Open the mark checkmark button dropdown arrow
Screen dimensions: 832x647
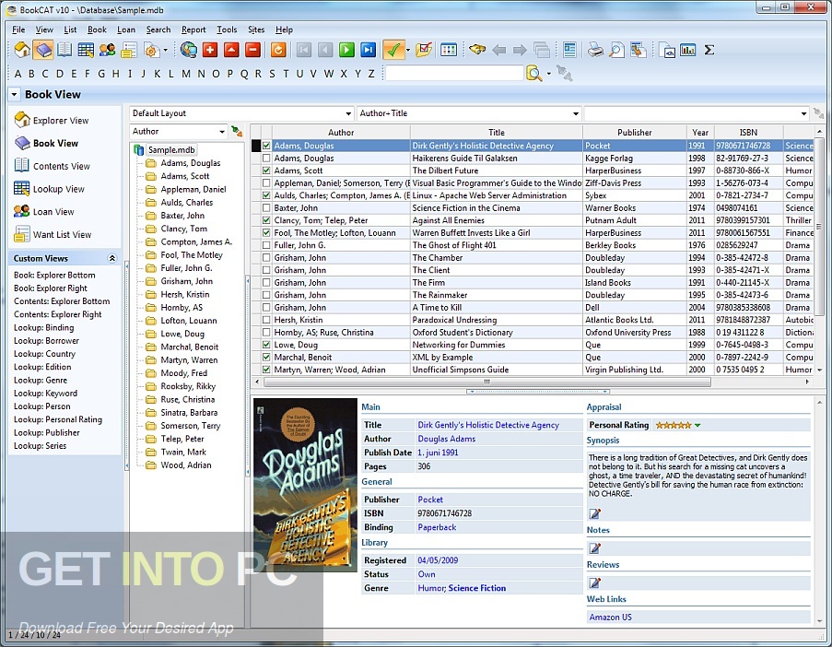(407, 51)
